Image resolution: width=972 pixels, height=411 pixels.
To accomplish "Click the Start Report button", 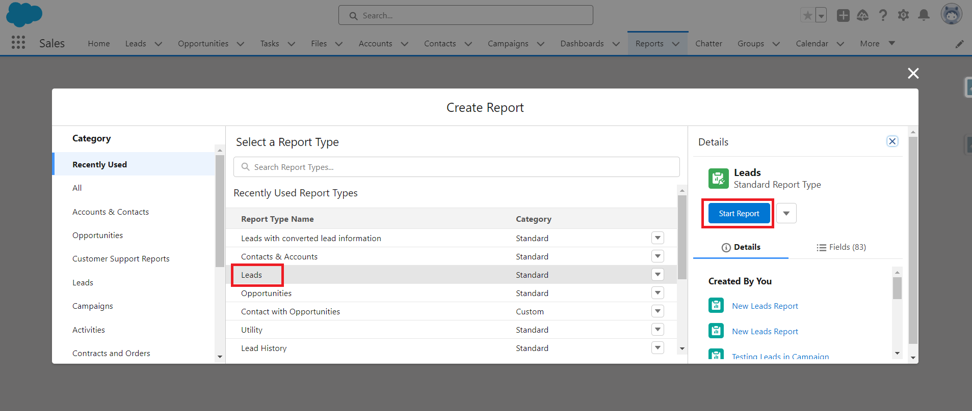I will coord(739,214).
